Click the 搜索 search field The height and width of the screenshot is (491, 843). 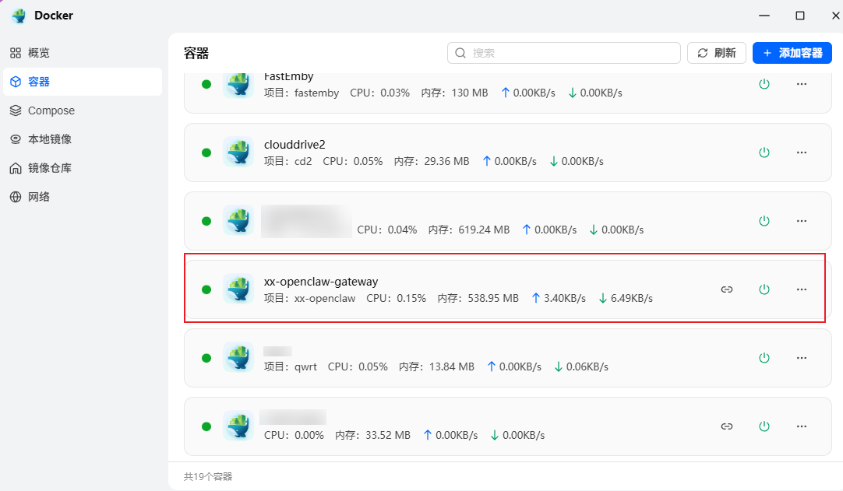tap(564, 53)
